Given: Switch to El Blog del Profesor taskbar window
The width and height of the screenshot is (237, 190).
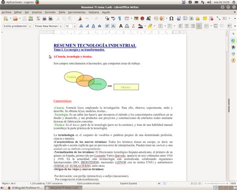Looking at the screenshot, I should 25,188.
